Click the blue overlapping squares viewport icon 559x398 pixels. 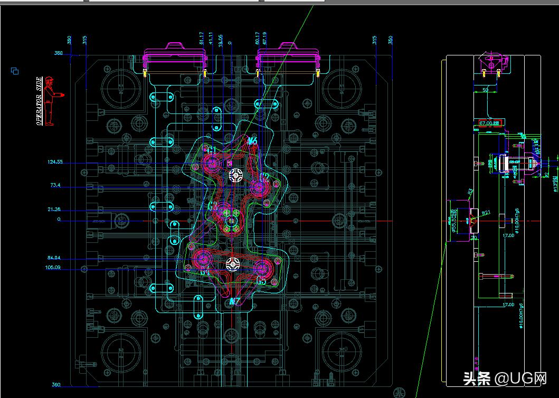[x=15, y=71]
